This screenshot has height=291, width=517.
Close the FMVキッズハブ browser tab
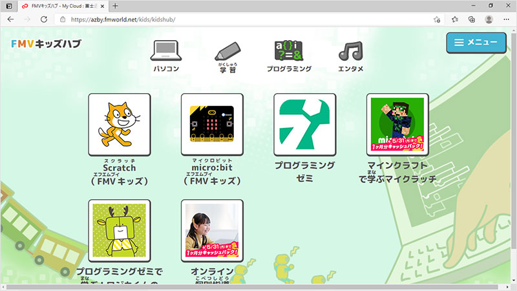[102, 6]
